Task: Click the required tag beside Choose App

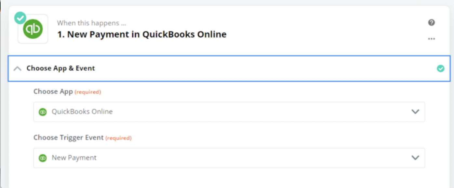Action: tap(88, 92)
